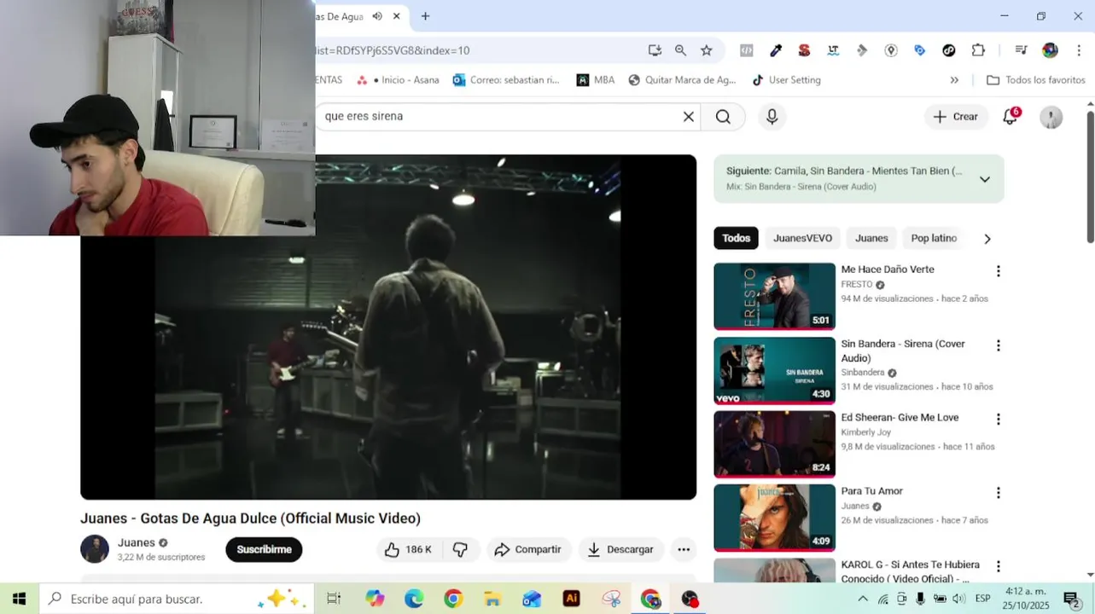Open more actions under the video
Image resolution: width=1095 pixels, height=614 pixels.
coord(683,550)
